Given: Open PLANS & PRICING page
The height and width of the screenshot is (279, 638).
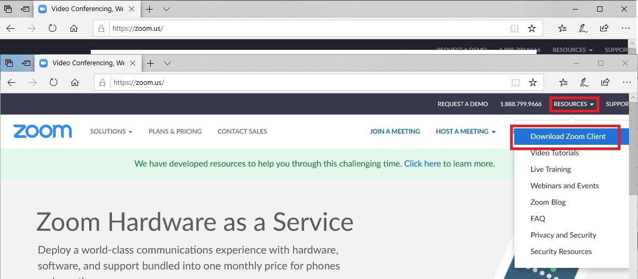Looking at the screenshot, I should (x=175, y=132).
